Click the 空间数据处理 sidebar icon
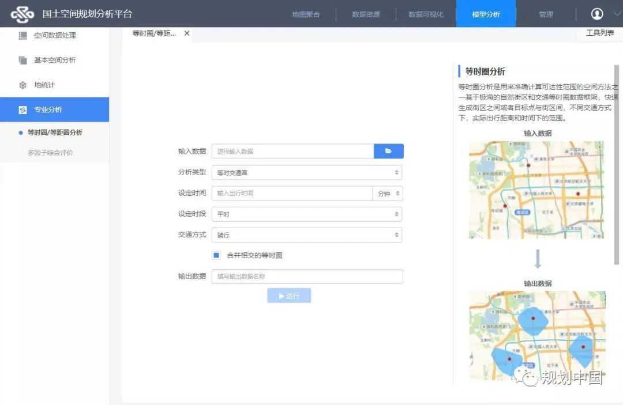This screenshot has height=405, width=623. pos(23,36)
